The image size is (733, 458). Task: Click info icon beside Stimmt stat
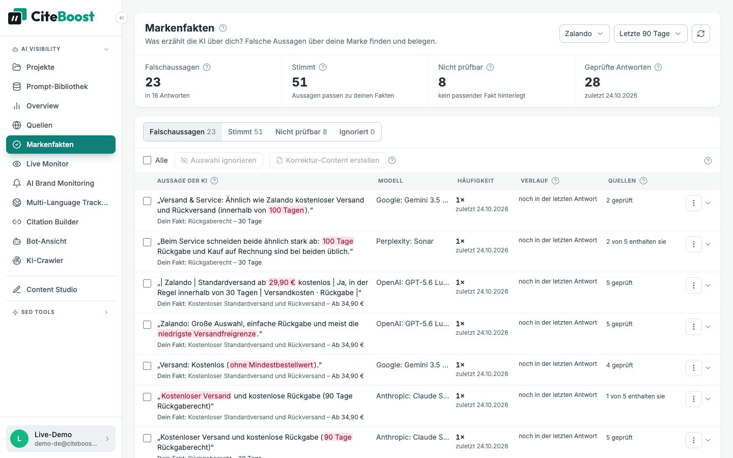tap(323, 67)
